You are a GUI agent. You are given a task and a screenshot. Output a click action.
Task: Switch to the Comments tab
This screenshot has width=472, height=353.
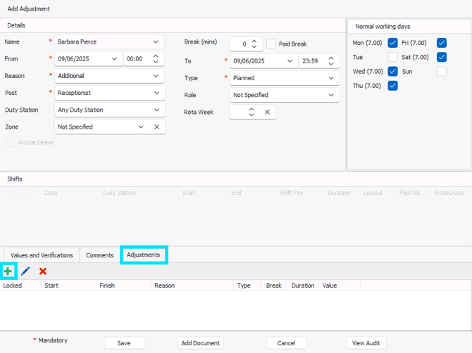pyautogui.click(x=99, y=255)
